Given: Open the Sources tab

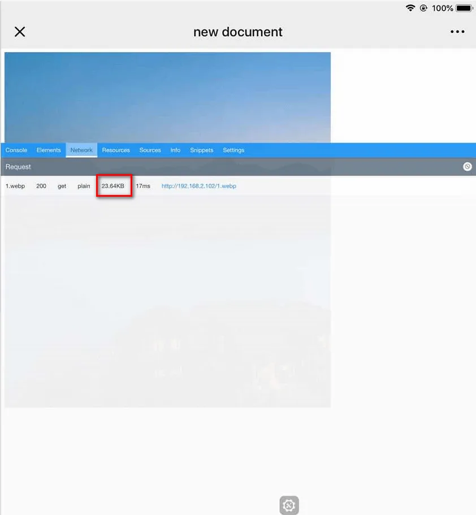Looking at the screenshot, I should (x=150, y=150).
